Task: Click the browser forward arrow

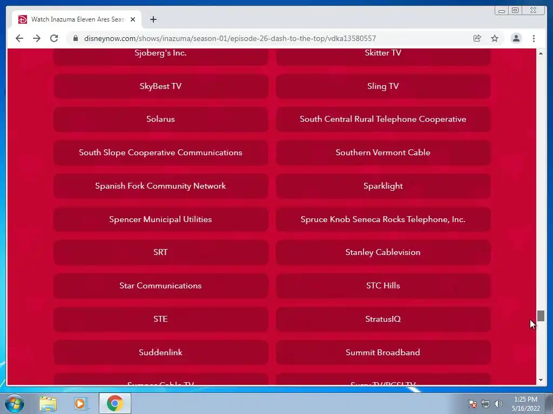Action: (x=37, y=38)
